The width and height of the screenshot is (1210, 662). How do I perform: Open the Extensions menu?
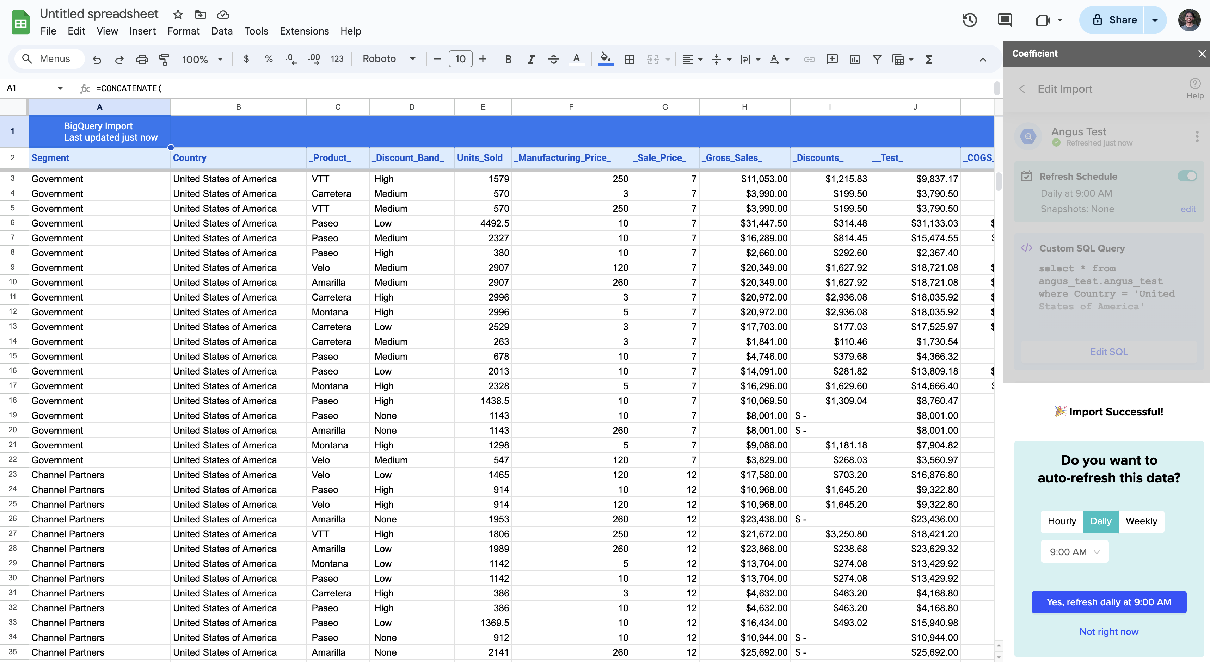pos(304,31)
